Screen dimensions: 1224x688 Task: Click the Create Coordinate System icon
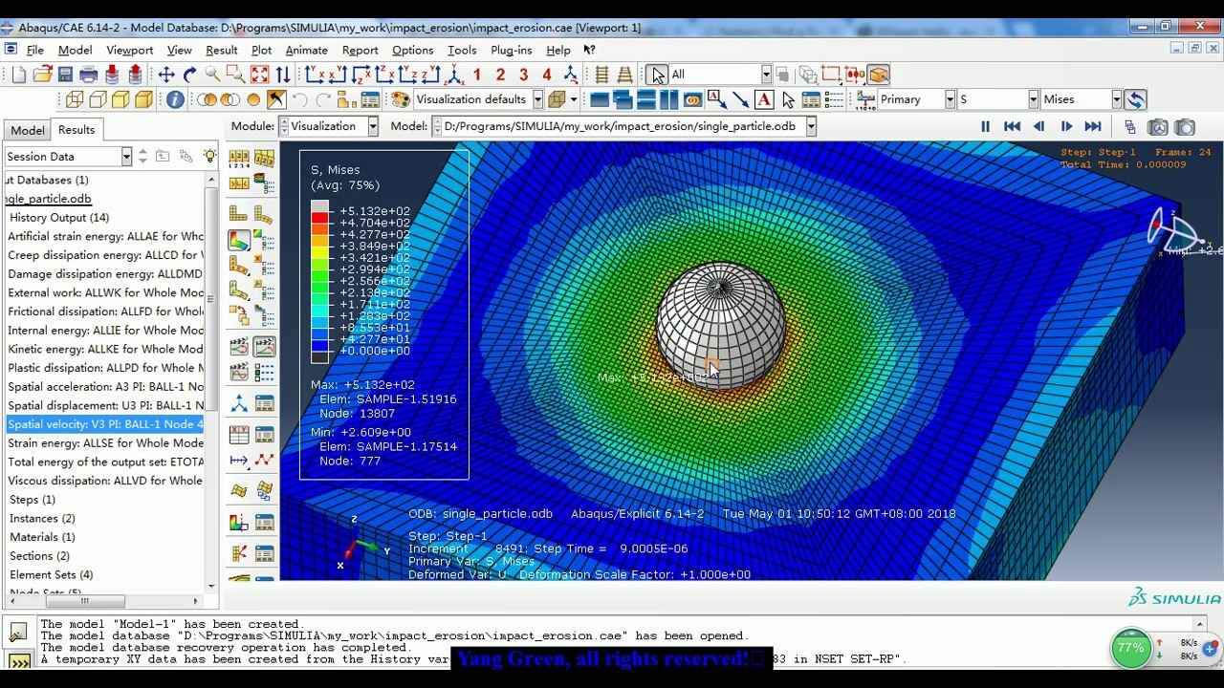pyautogui.click(x=239, y=404)
